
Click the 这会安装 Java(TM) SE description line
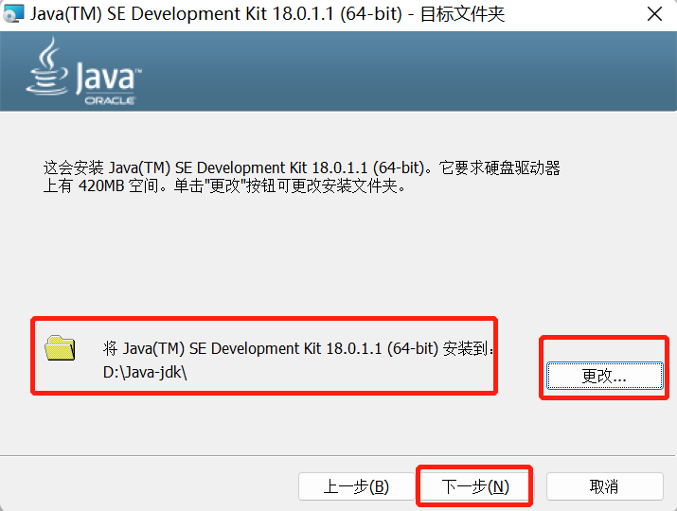[x=301, y=167]
